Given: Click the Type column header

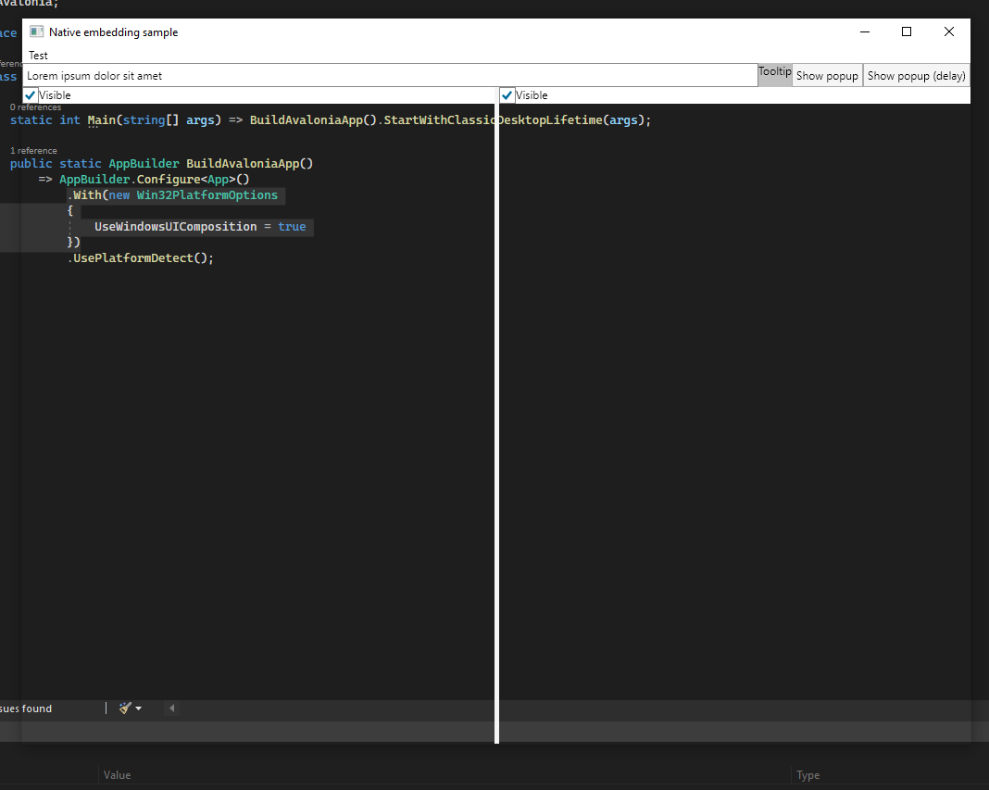Looking at the screenshot, I should click(x=807, y=774).
